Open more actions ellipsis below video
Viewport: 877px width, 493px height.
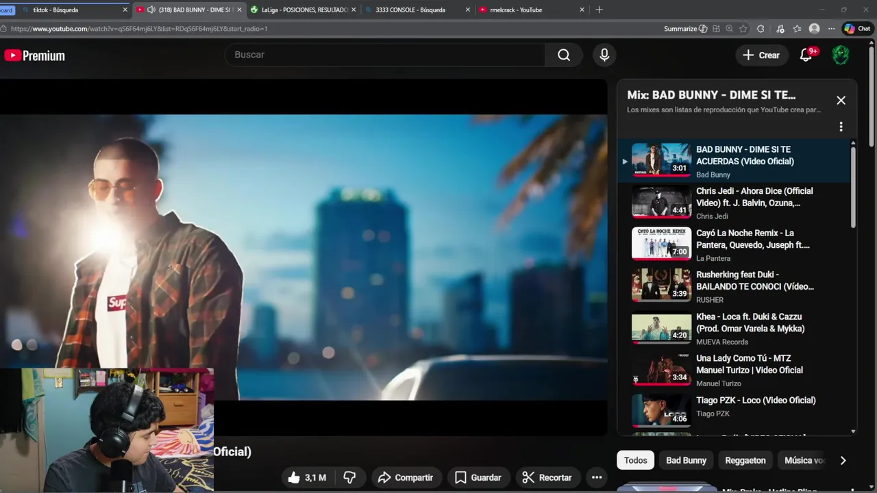597,477
